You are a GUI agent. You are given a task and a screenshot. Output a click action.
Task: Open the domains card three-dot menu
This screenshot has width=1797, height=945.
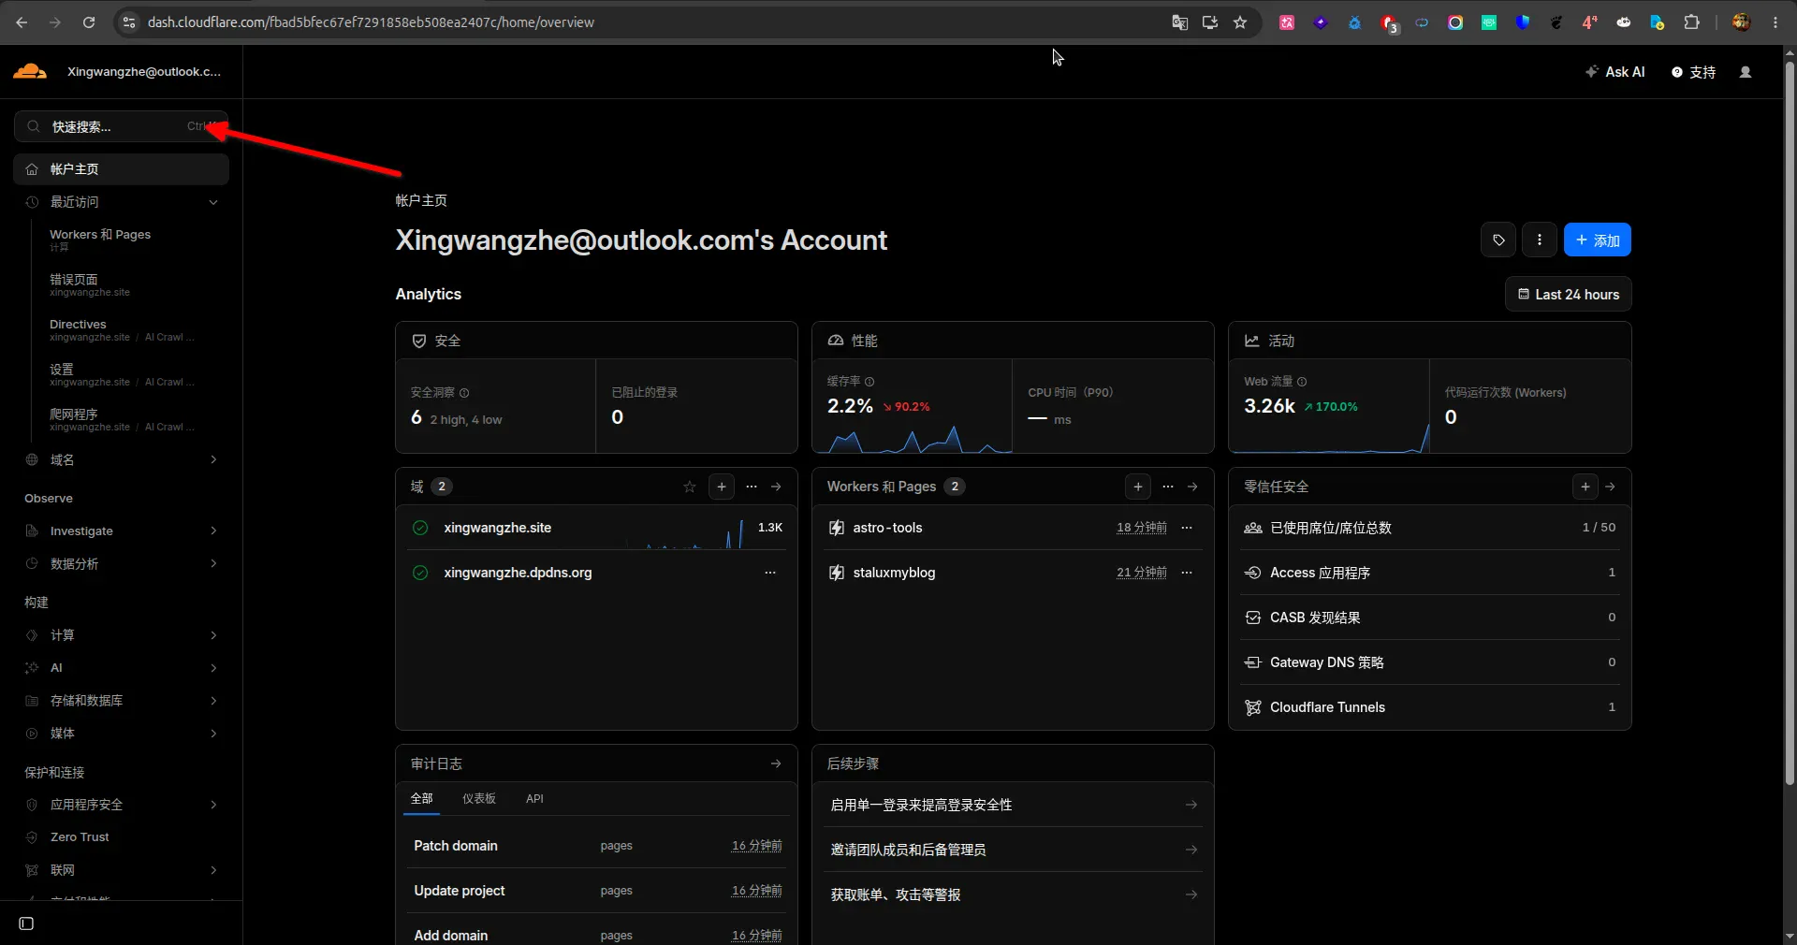pyautogui.click(x=752, y=487)
